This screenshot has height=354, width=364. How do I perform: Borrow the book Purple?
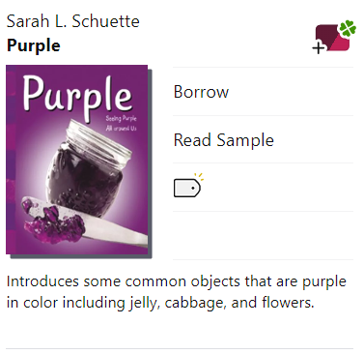pos(201,92)
